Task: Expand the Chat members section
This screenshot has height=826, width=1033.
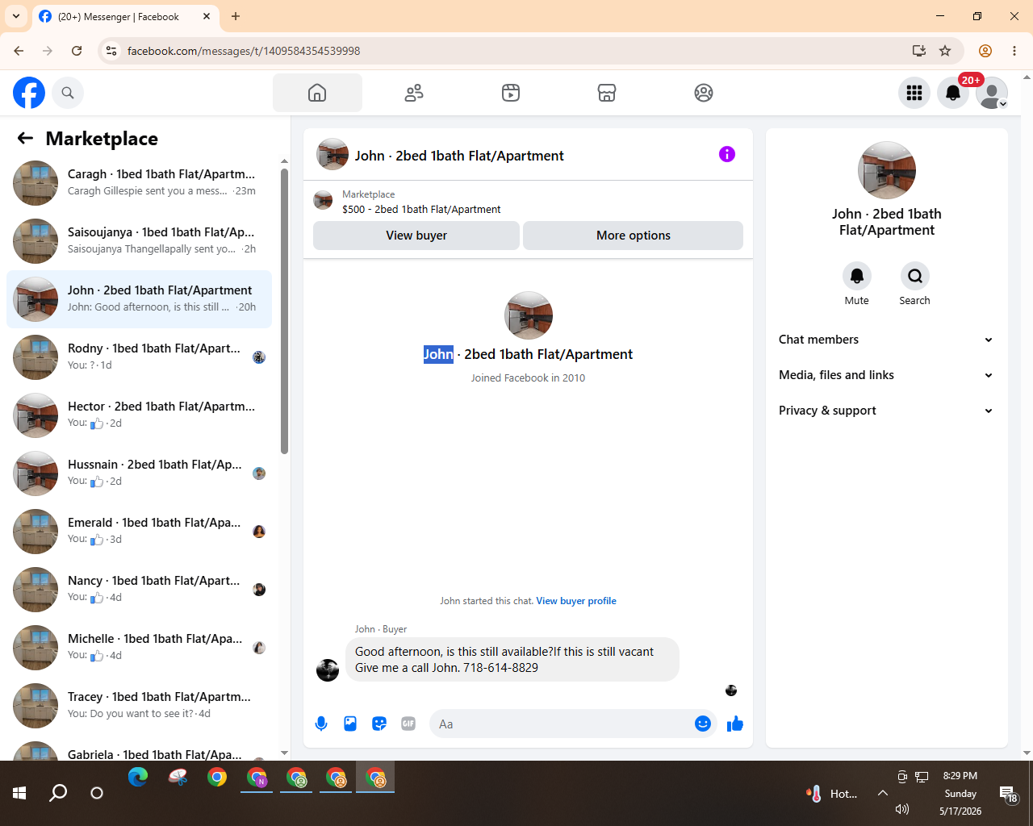Action: [887, 340]
